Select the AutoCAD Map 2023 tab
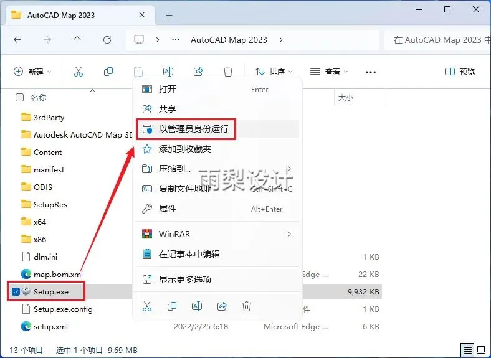The width and height of the screenshot is (491, 358). tap(80, 15)
